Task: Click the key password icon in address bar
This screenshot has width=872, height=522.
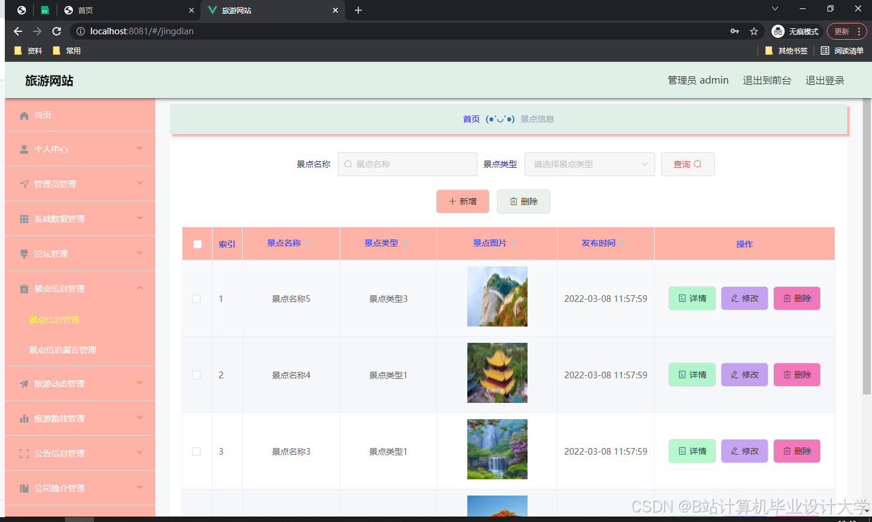Action: [735, 31]
